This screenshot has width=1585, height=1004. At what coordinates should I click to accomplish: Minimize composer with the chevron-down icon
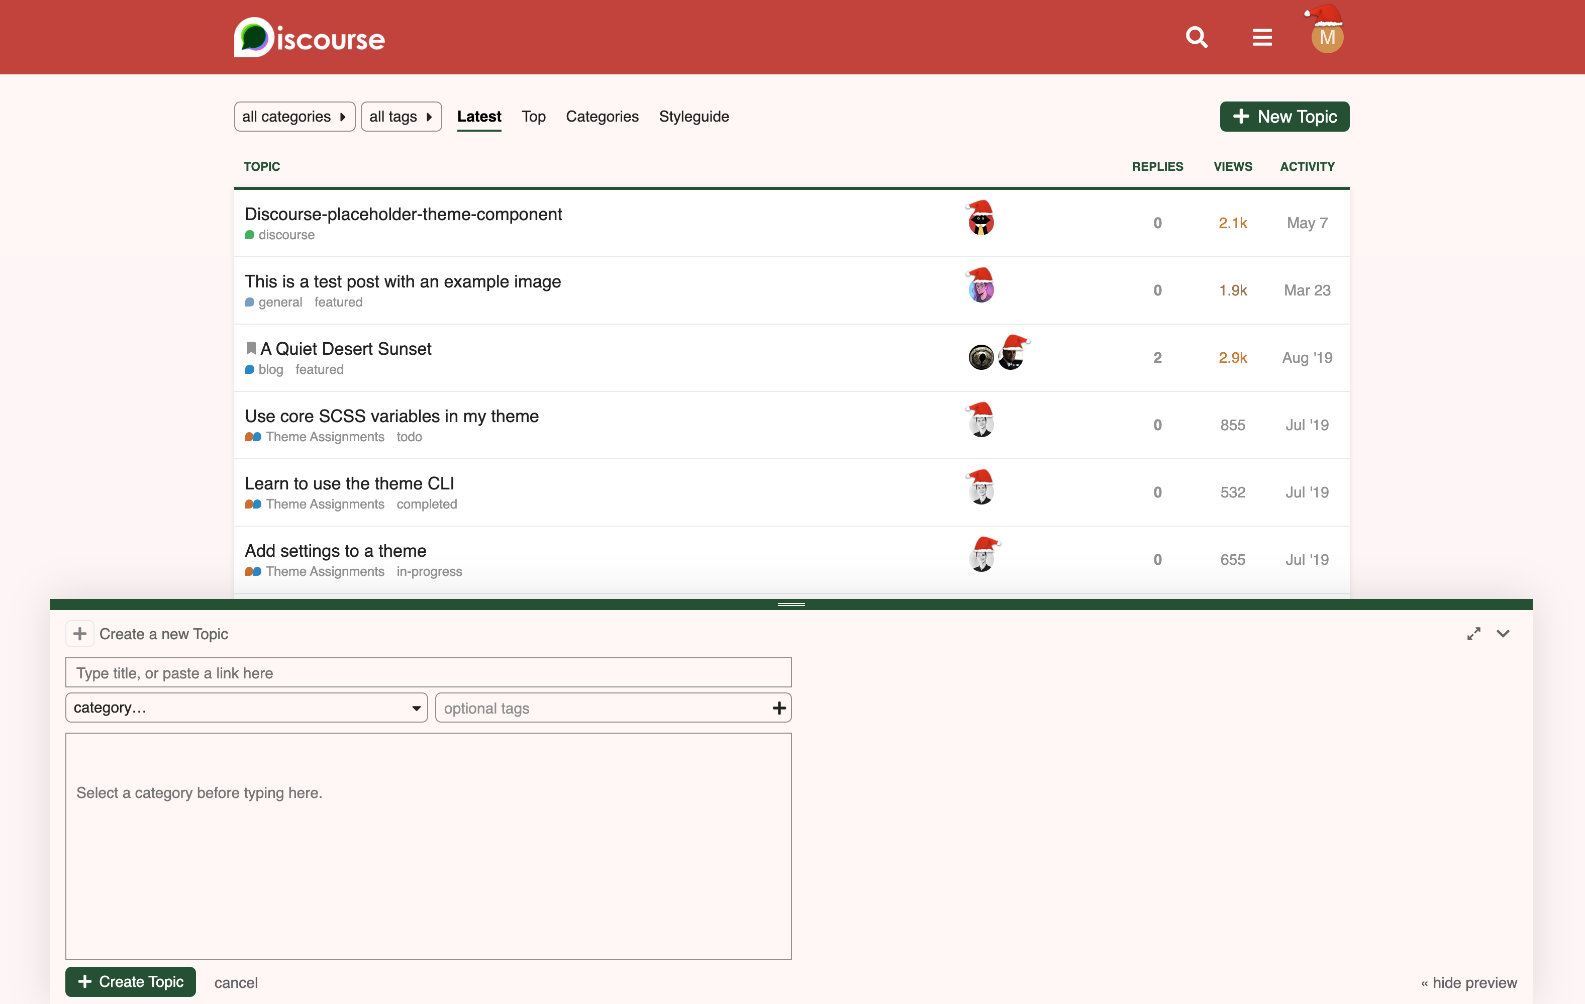1503,633
